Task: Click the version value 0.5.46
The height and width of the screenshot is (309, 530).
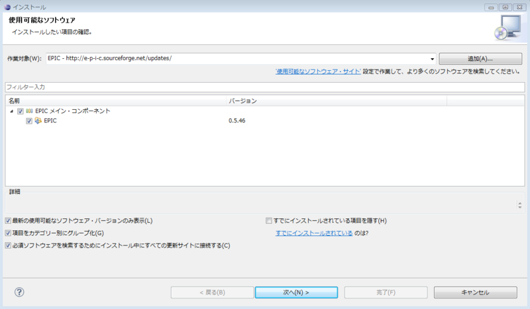Action: [x=237, y=121]
